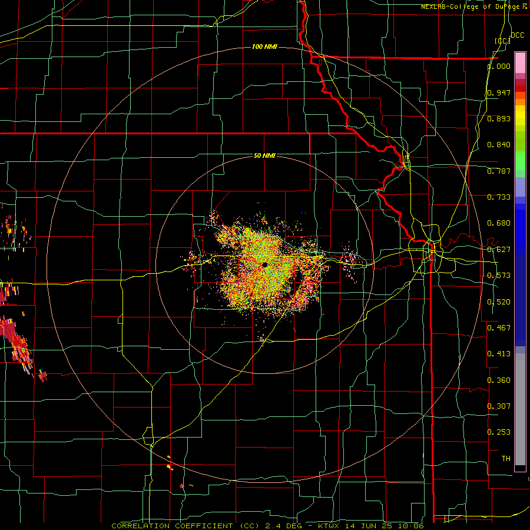Click the (CC) units label above the color scale
The width and height of the screenshot is (530, 530).
[503, 41]
